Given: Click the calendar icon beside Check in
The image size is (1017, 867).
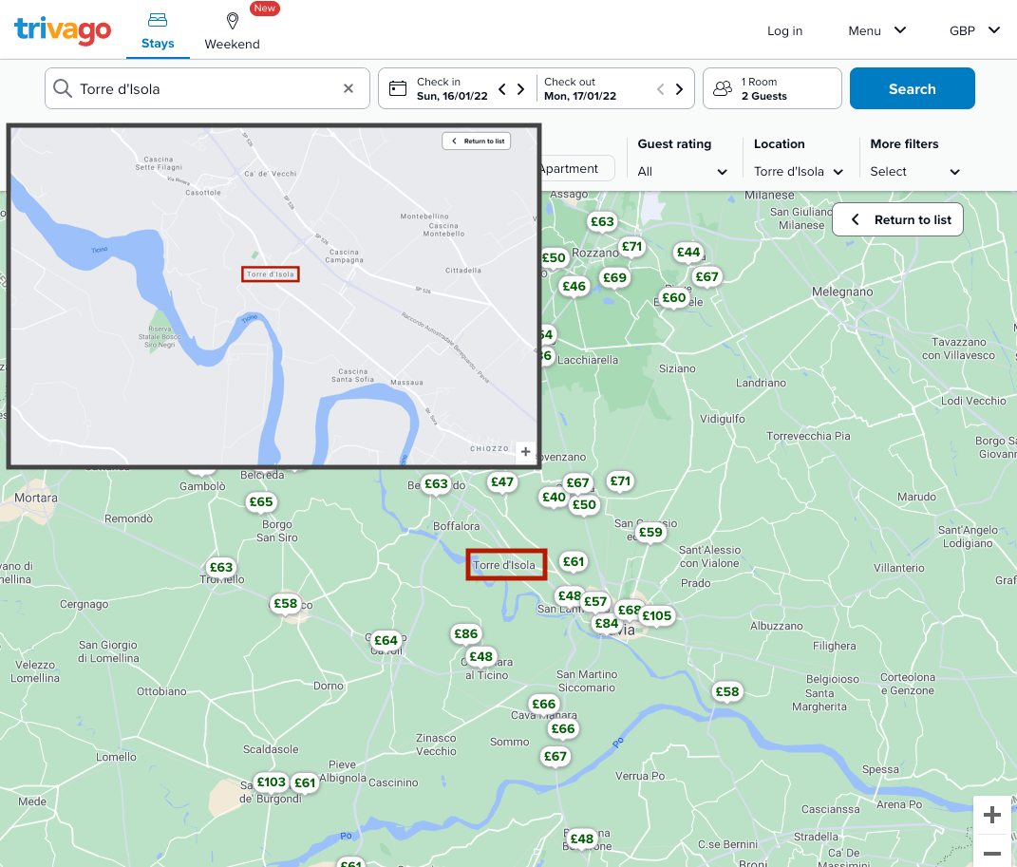Looking at the screenshot, I should point(399,87).
